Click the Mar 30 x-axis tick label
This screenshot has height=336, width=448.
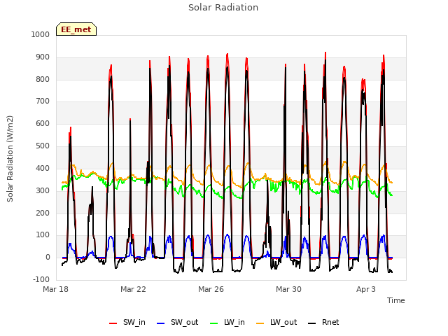288,289
